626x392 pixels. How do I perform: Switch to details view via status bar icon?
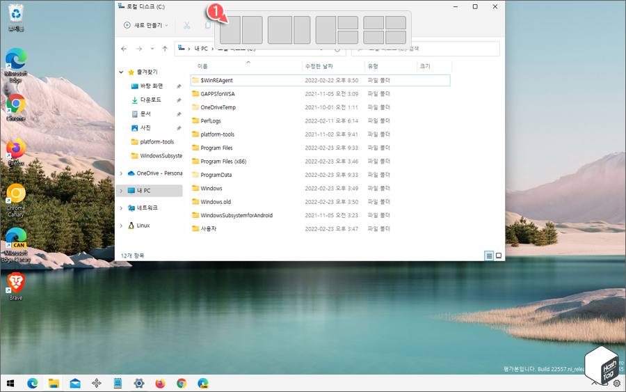tap(489, 256)
